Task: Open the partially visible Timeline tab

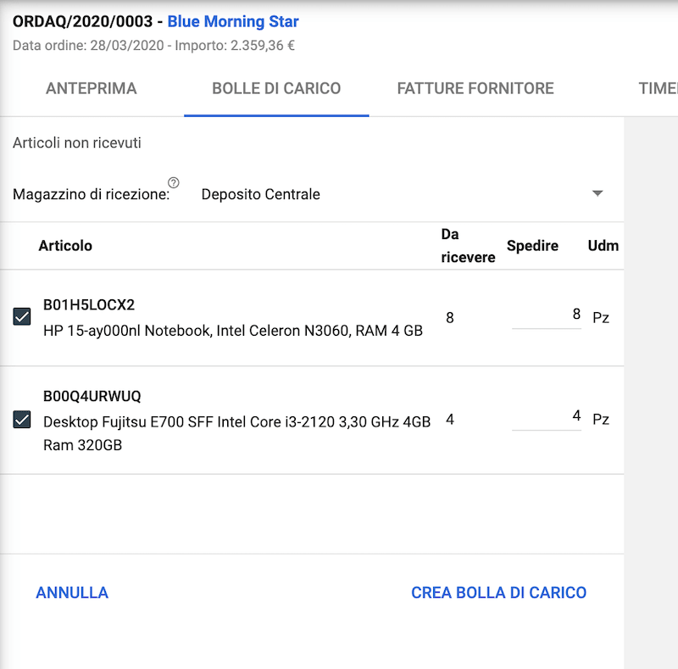Action: click(x=658, y=88)
